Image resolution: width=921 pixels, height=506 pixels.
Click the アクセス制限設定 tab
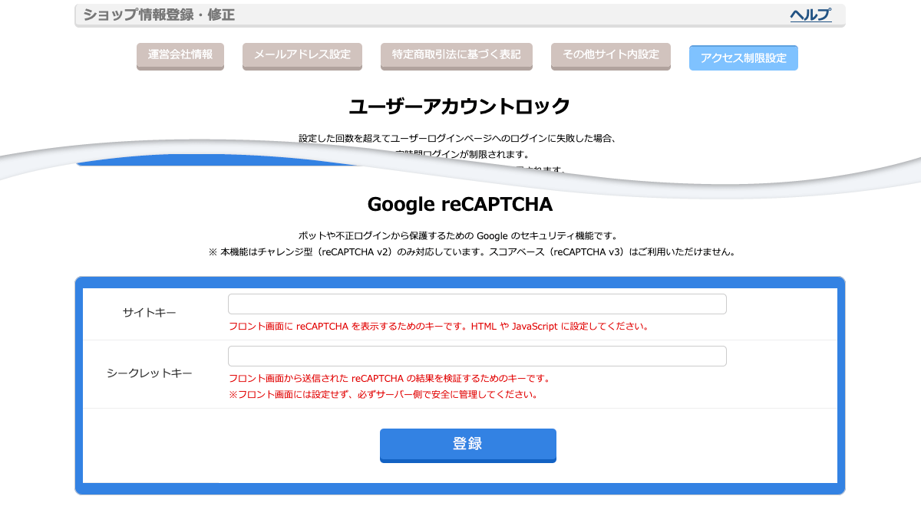(x=743, y=58)
